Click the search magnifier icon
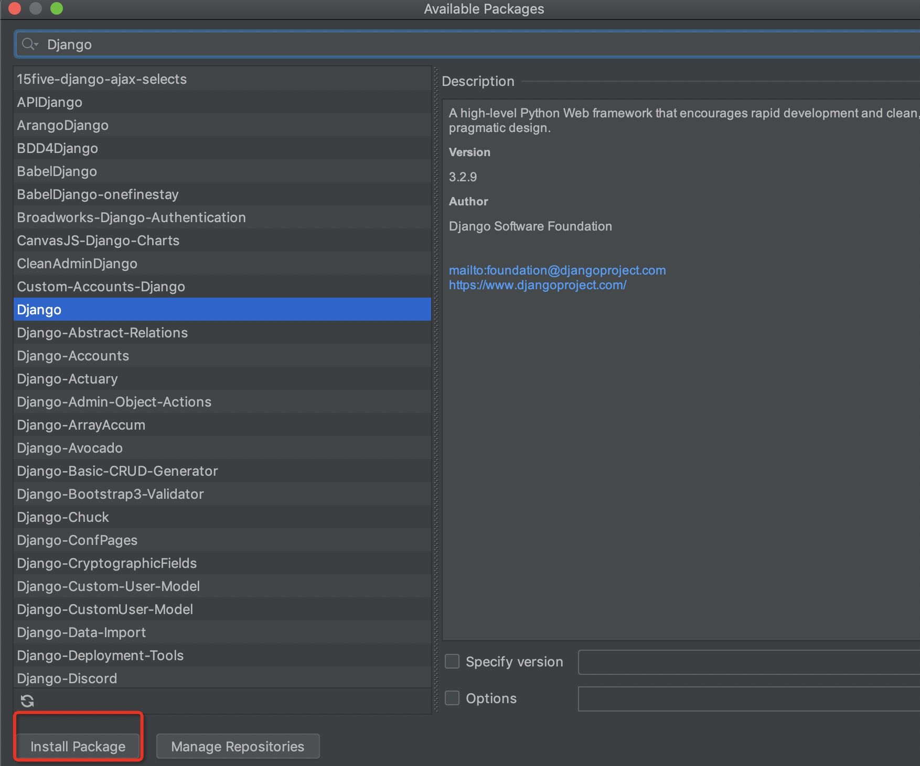Screen dimensions: 920x766 click(x=29, y=45)
